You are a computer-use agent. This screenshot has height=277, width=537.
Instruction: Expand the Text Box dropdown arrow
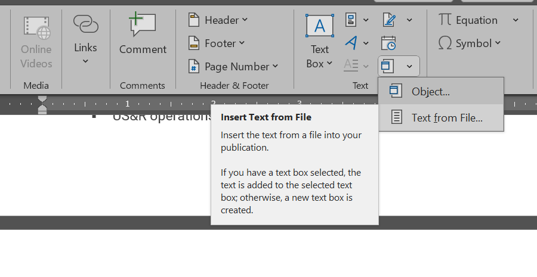[x=329, y=63]
